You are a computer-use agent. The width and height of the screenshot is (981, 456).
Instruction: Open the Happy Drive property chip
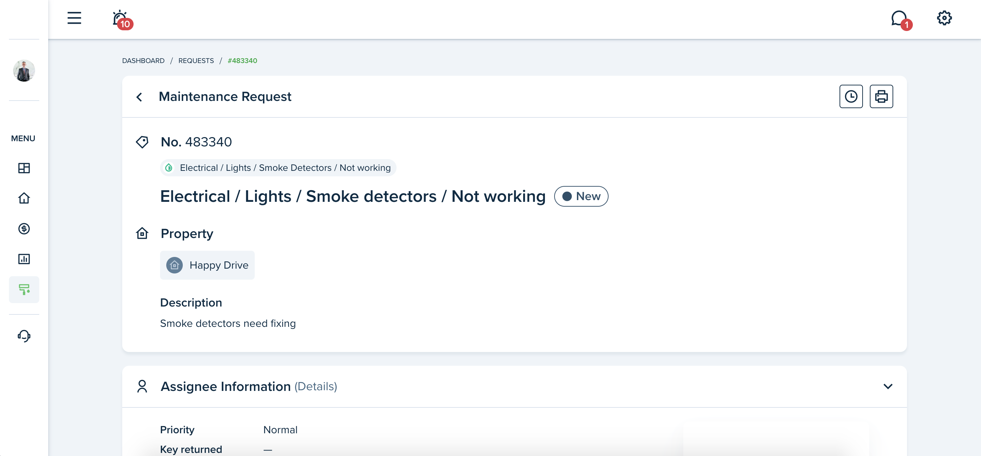(x=207, y=265)
